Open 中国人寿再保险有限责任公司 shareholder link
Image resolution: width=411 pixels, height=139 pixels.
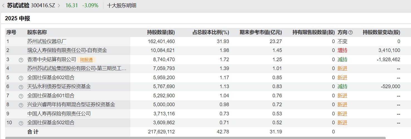59,114
